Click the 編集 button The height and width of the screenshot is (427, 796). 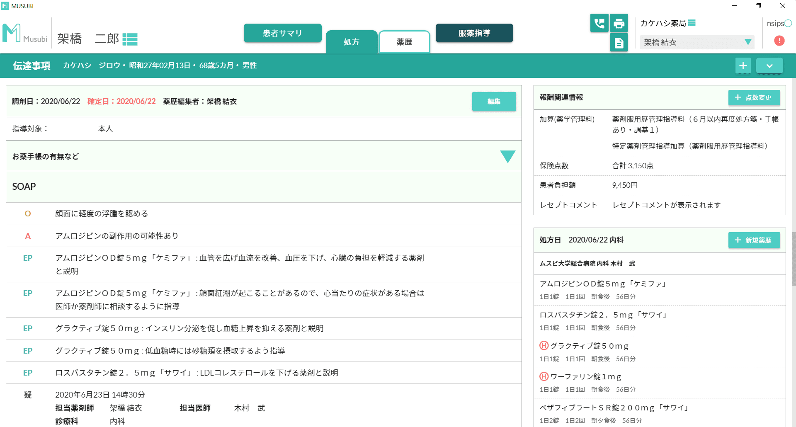(494, 102)
